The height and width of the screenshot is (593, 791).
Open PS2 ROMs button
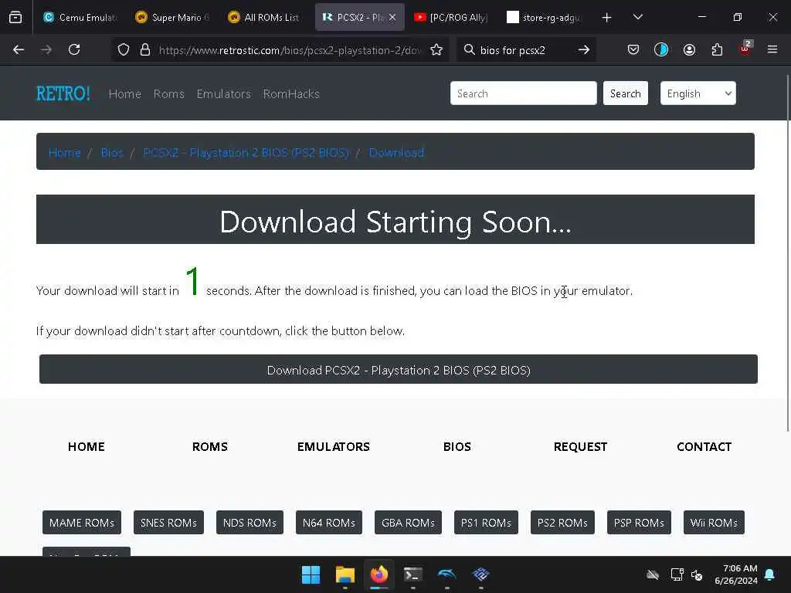[562, 523]
